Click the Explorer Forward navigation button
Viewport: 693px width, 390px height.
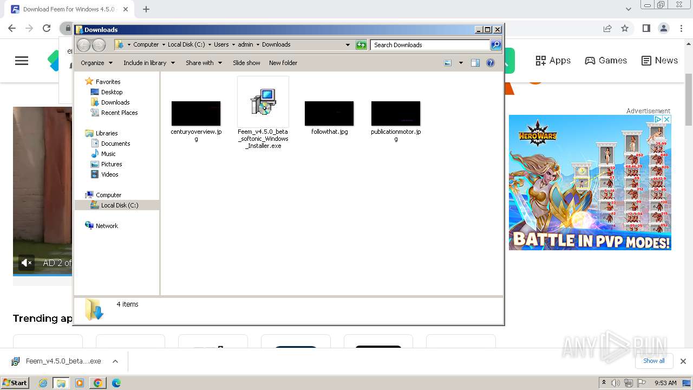click(99, 45)
